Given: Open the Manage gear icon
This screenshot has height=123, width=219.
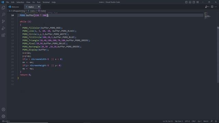Looking at the screenshot, I should pos(3,116).
